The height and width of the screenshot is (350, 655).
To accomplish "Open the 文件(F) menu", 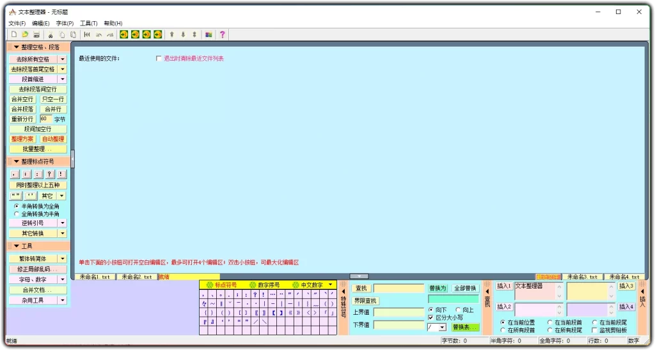I will pos(17,24).
